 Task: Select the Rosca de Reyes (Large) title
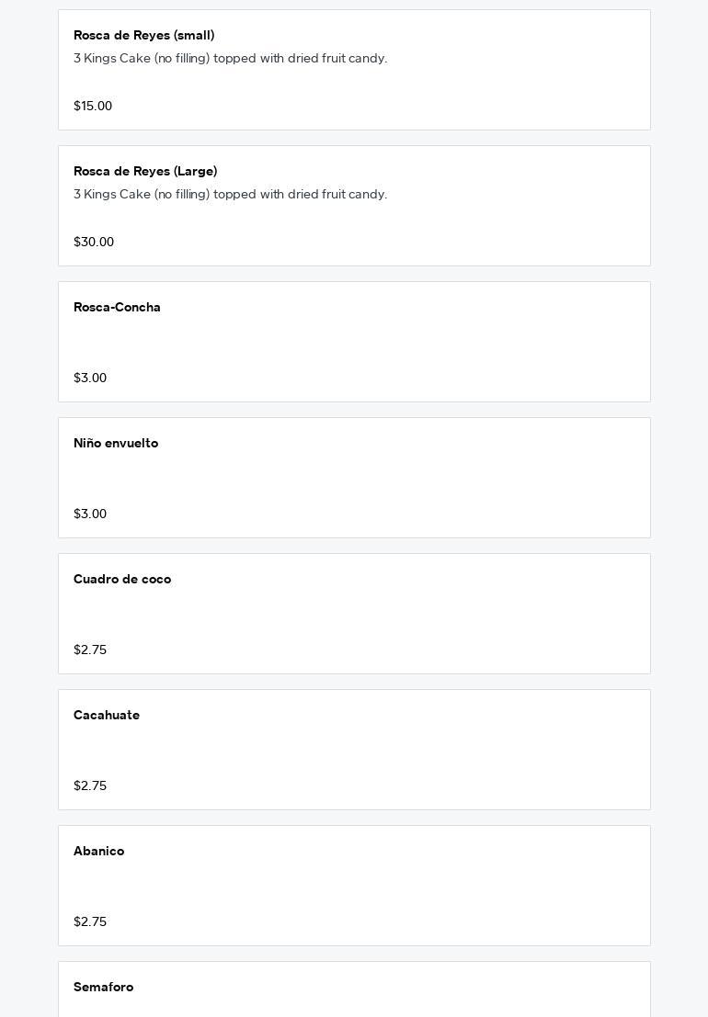(145, 172)
